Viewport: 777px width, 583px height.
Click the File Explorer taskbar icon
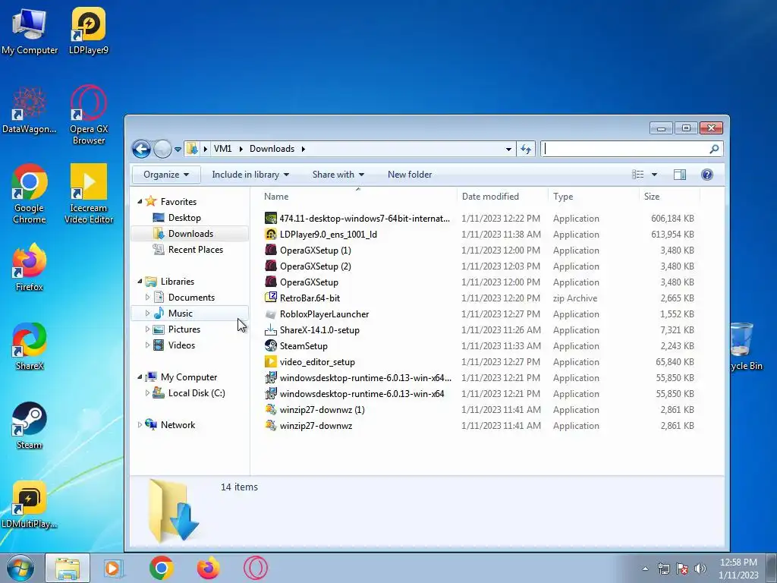click(x=68, y=568)
